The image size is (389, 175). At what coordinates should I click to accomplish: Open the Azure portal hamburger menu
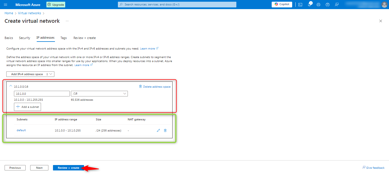click(x=5, y=5)
